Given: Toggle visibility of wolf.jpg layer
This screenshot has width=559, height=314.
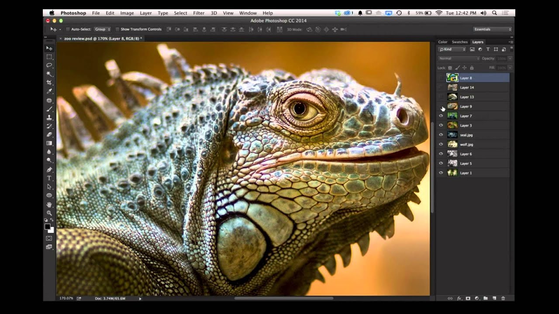Looking at the screenshot, I should [441, 144].
